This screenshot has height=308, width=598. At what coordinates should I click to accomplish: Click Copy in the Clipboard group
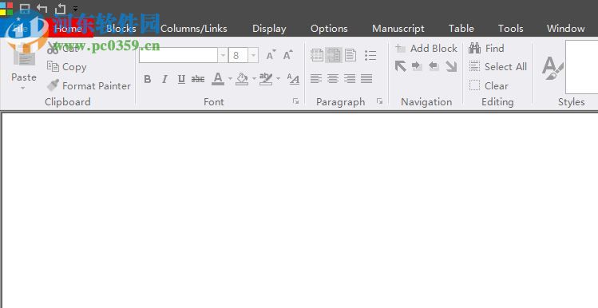click(x=67, y=67)
